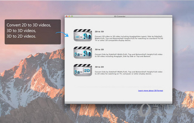Select the 3D to 3D clapperboard icon
This screenshot has height=123, width=194.
[x=82, y=52]
